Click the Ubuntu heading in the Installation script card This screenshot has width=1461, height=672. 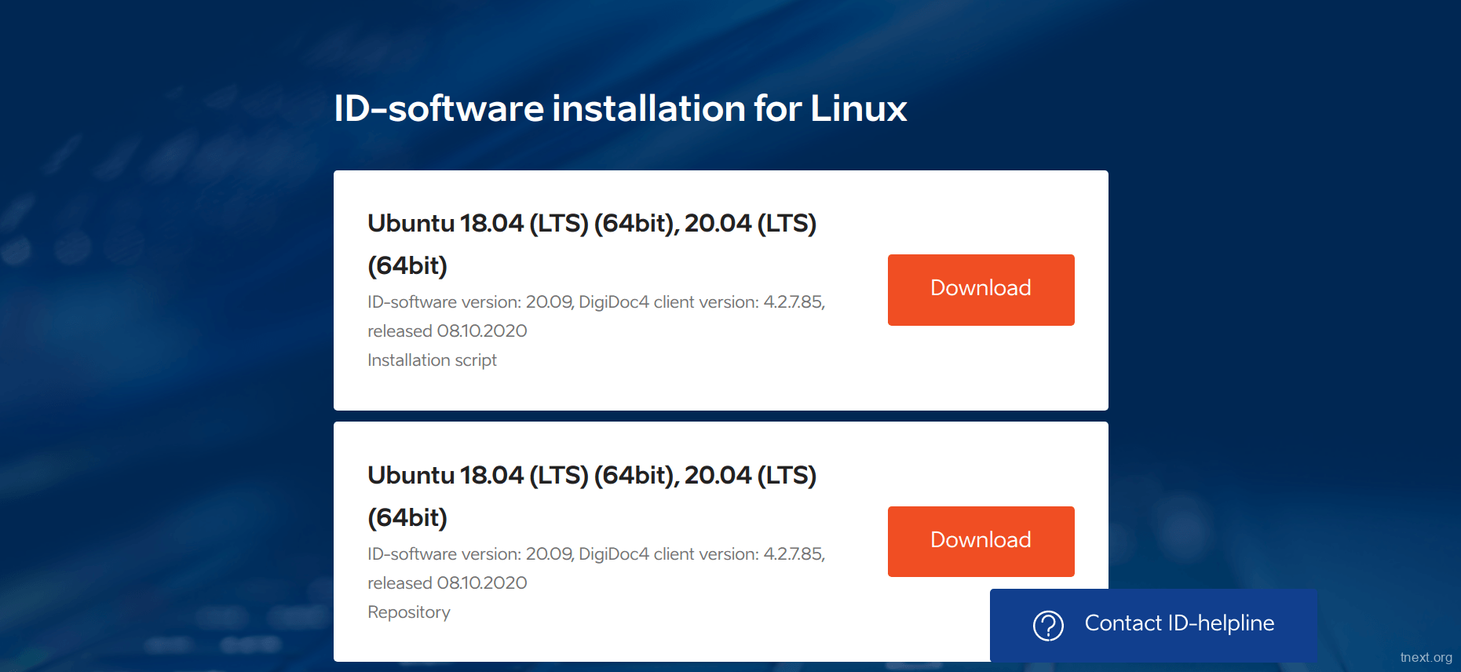tap(592, 244)
